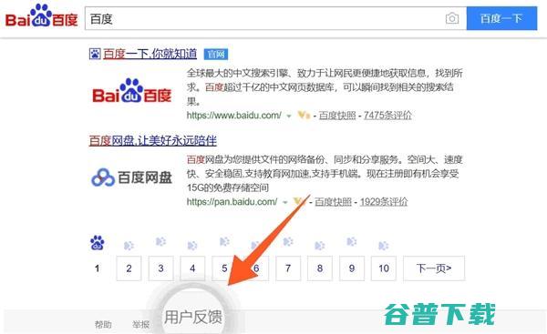Click the Baidu logo in header
Viewport: 547px width, 334px height.
[42, 16]
